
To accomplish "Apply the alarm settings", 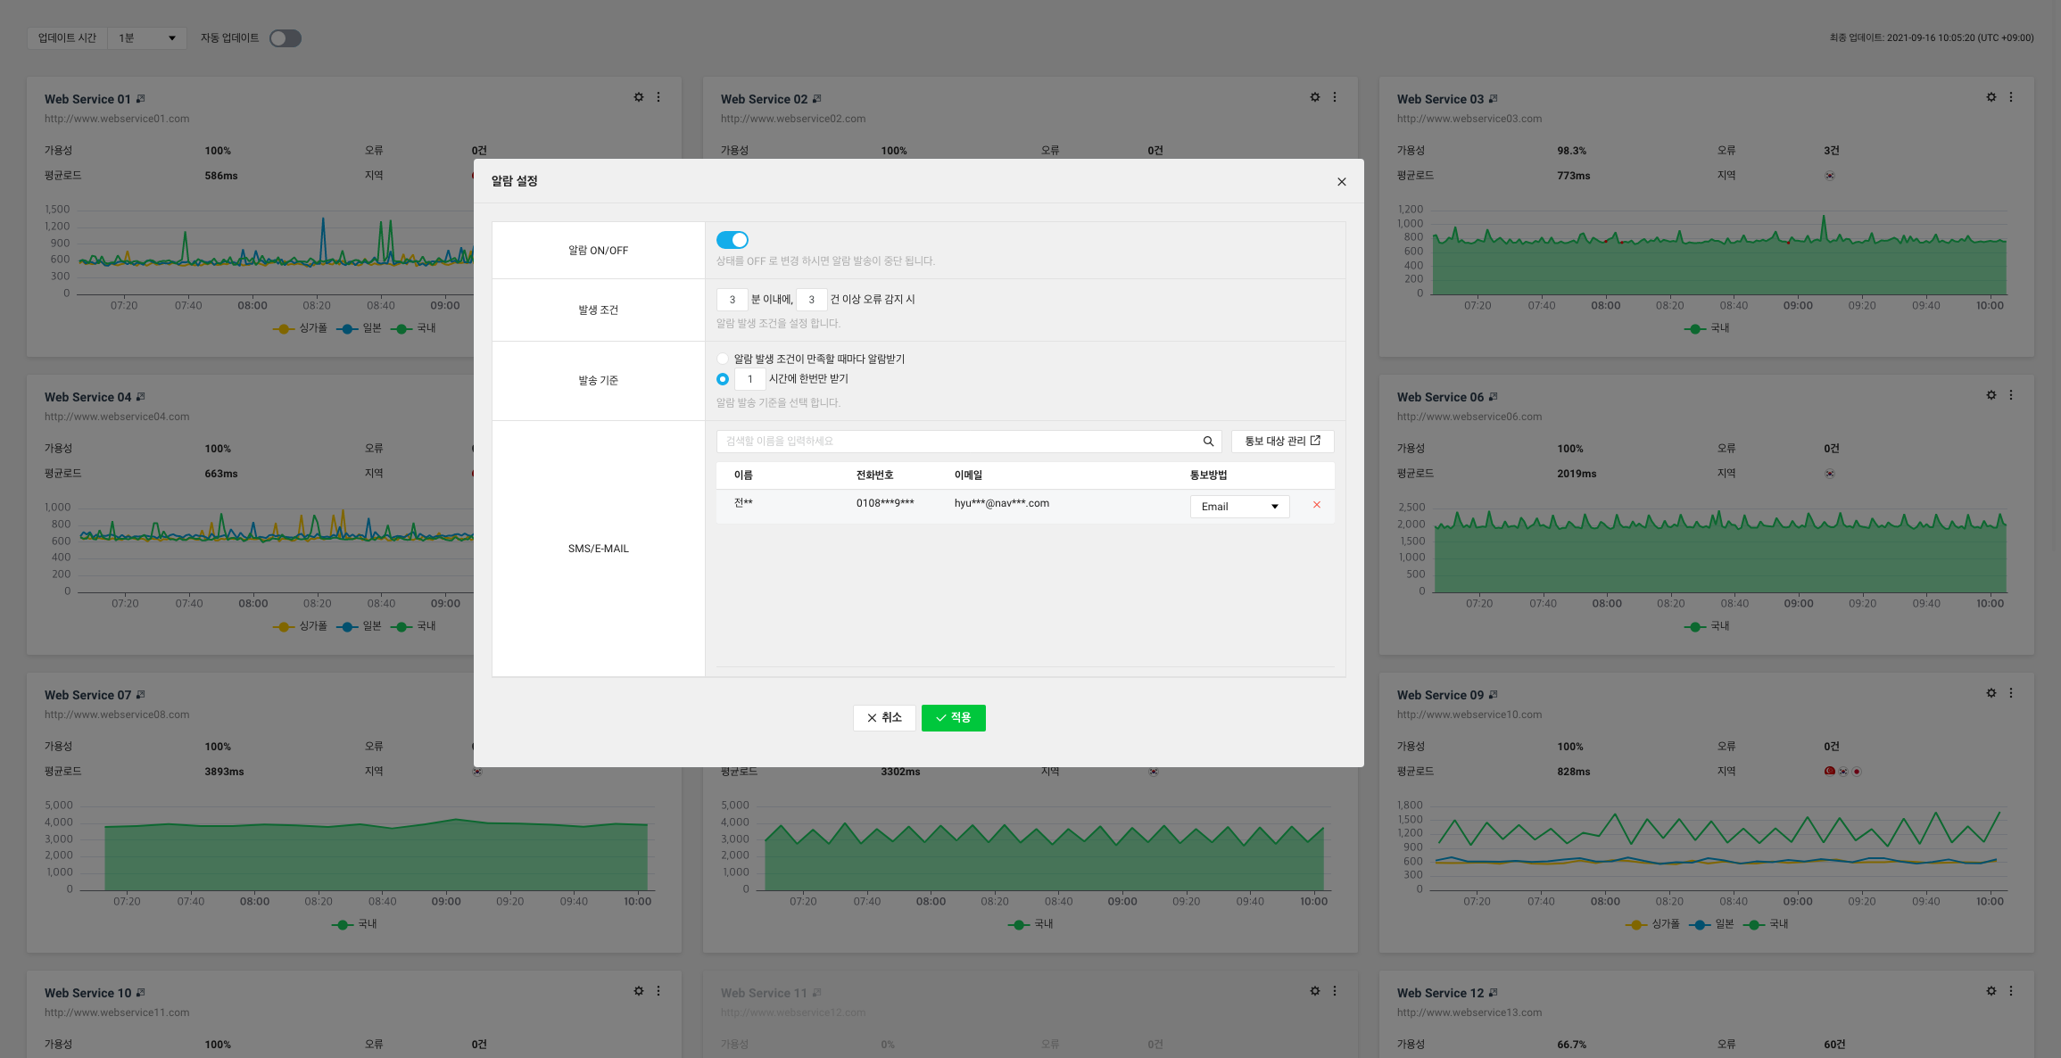I will click(953, 718).
